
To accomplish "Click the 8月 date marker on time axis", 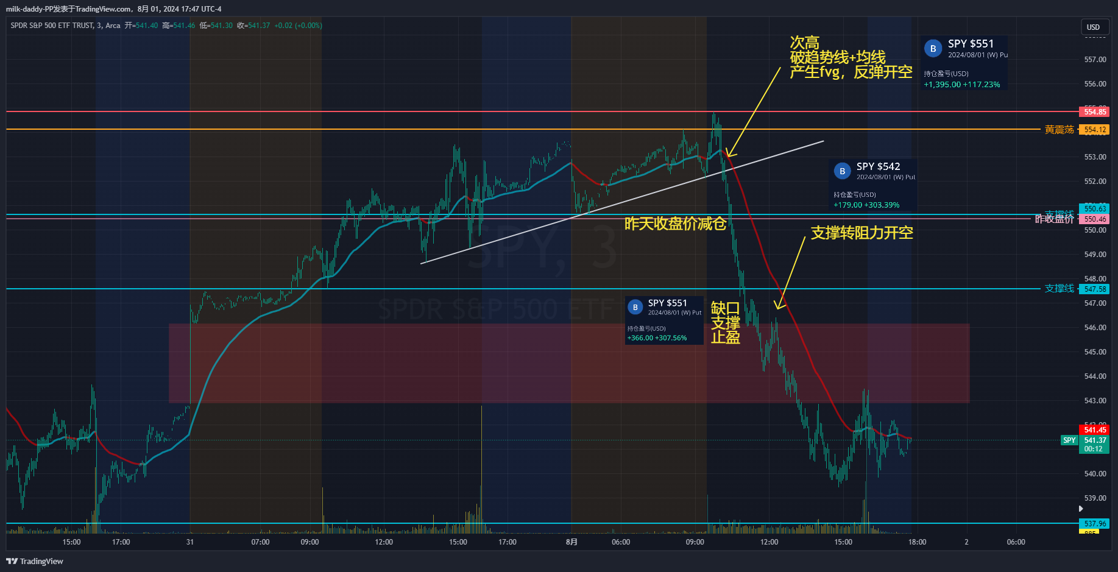I will pos(571,542).
